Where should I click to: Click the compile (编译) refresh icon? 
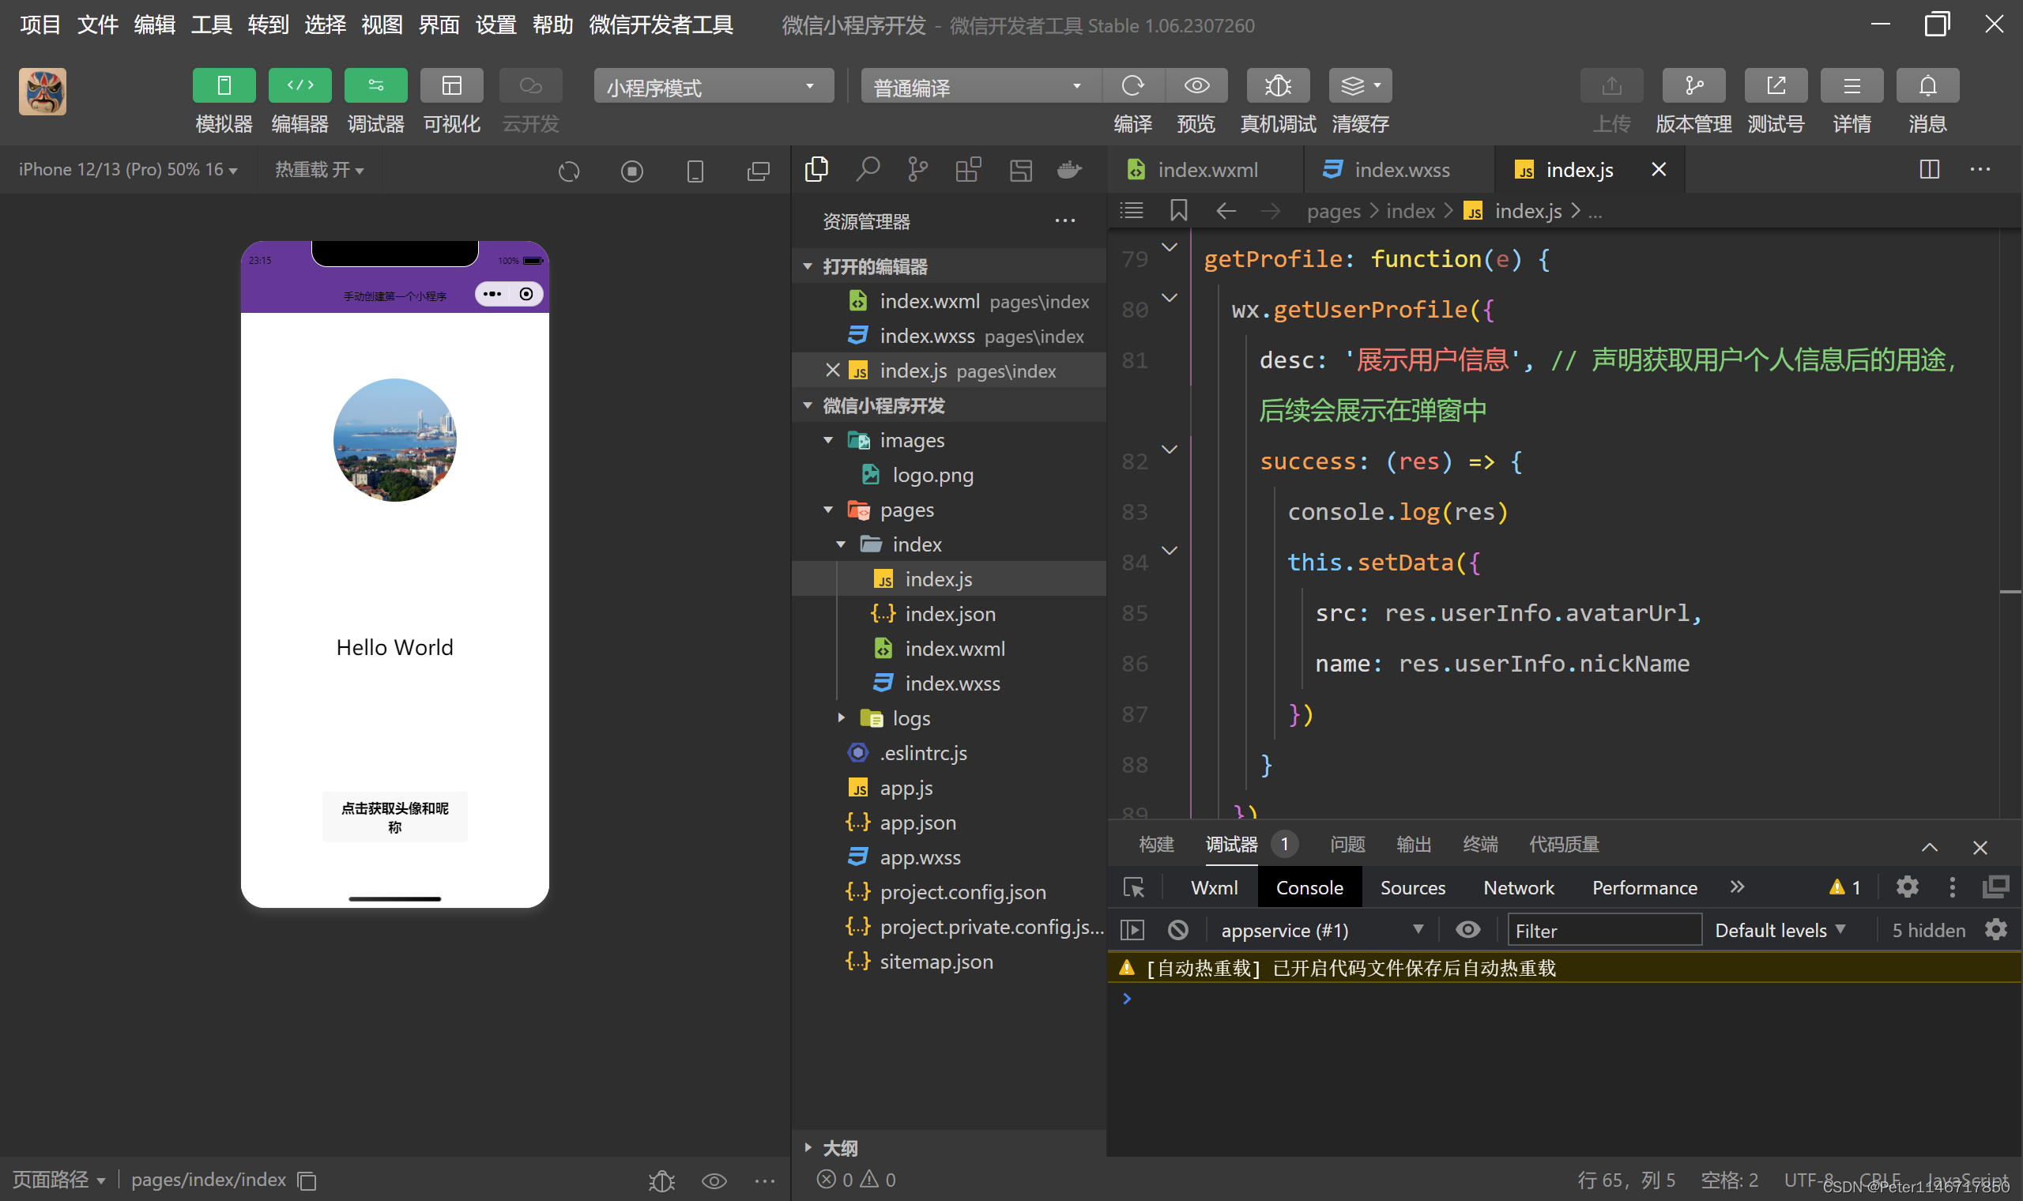(1133, 86)
